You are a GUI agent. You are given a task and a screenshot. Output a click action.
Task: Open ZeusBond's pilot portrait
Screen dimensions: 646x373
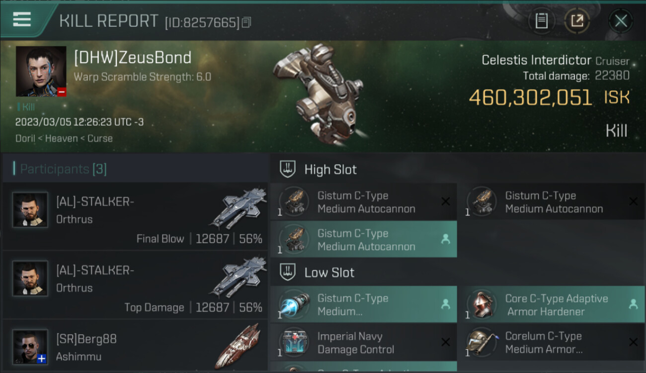coord(41,71)
